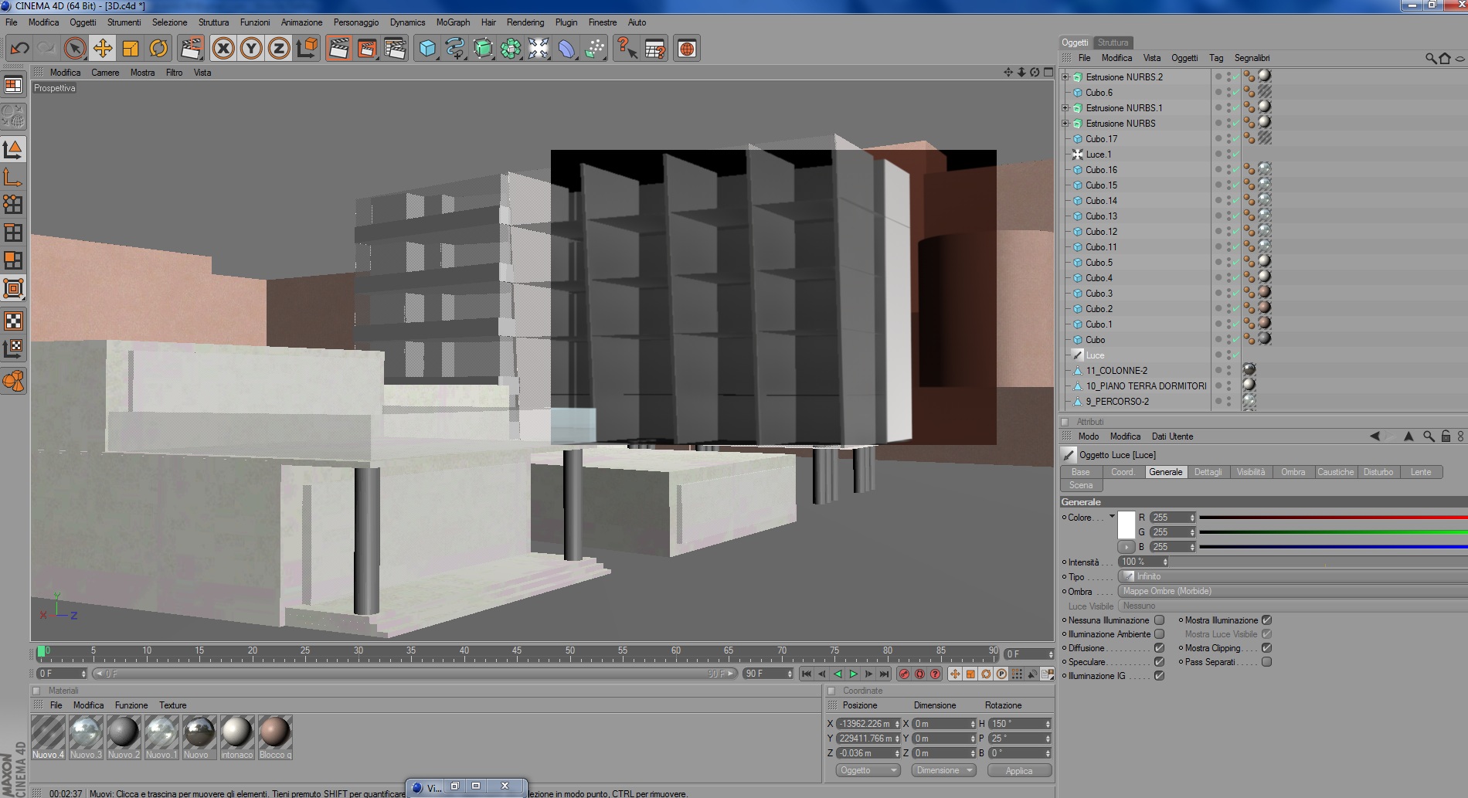The image size is (1468, 798).
Task: Select the intonaco material thumbnail
Action: pos(237,738)
